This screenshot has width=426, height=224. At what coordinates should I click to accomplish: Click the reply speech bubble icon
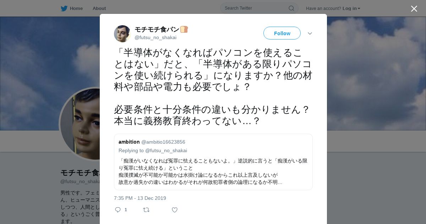click(x=118, y=210)
